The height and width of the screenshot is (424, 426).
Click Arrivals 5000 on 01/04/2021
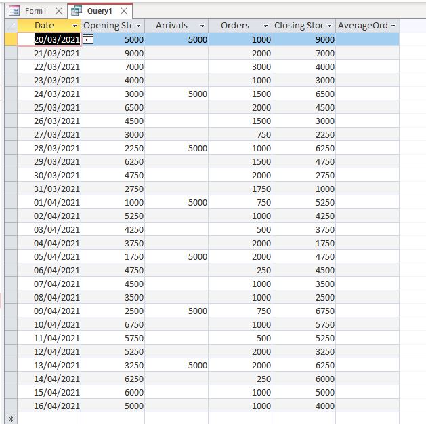(177, 202)
